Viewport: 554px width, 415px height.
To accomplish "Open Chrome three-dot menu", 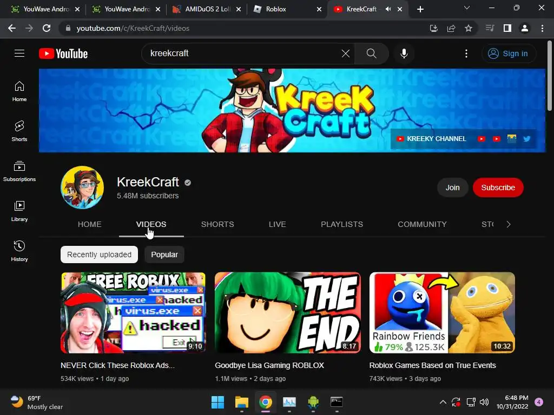I will (x=542, y=28).
